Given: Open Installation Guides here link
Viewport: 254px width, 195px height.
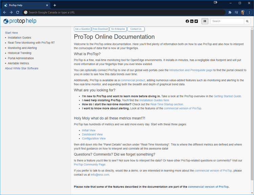Looking at the screenshot, I should (154, 100).
